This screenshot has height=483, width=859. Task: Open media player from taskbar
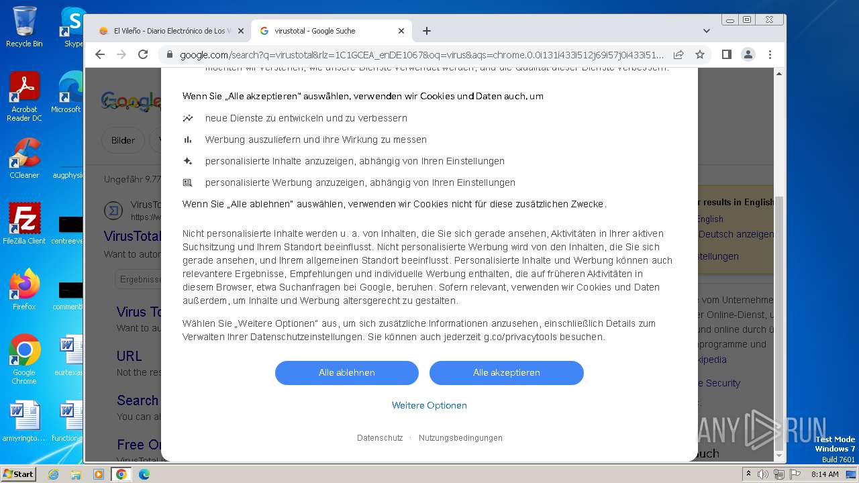click(99, 474)
